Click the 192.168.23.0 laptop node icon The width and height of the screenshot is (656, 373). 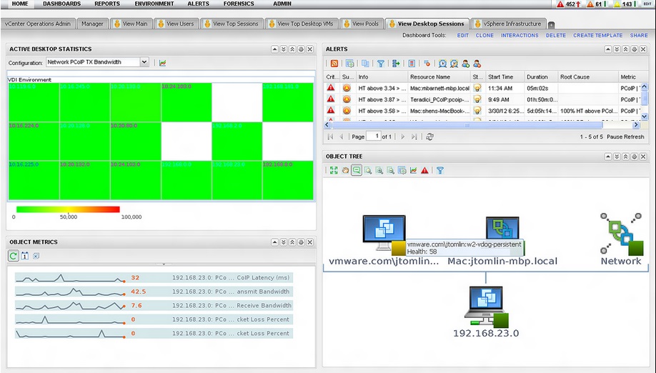click(x=487, y=307)
